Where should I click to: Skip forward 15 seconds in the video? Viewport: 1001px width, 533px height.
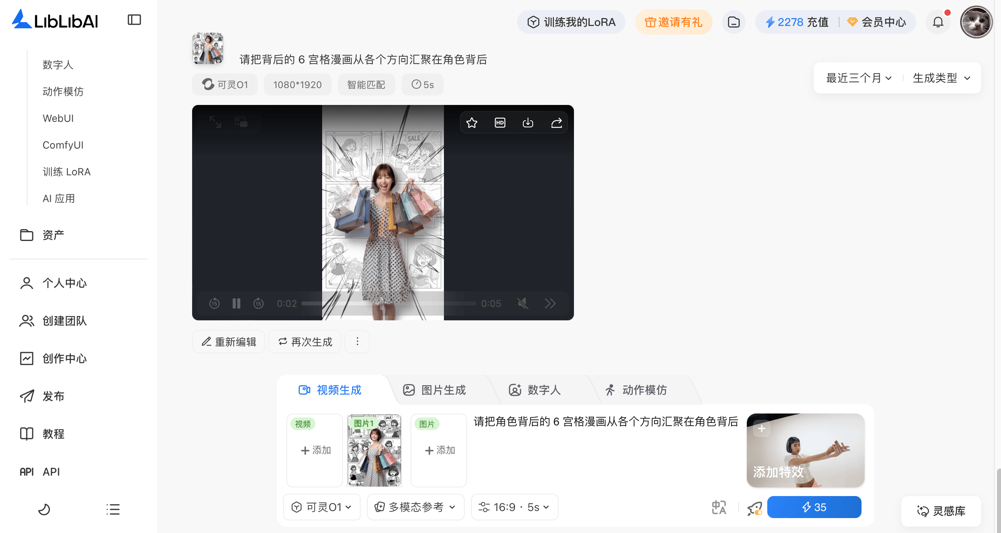tap(258, 303)
